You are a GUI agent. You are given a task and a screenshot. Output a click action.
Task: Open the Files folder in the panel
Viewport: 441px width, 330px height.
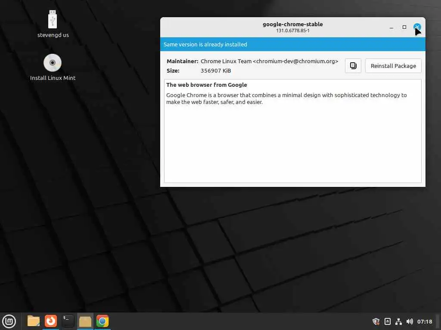(x=34, y=321)
